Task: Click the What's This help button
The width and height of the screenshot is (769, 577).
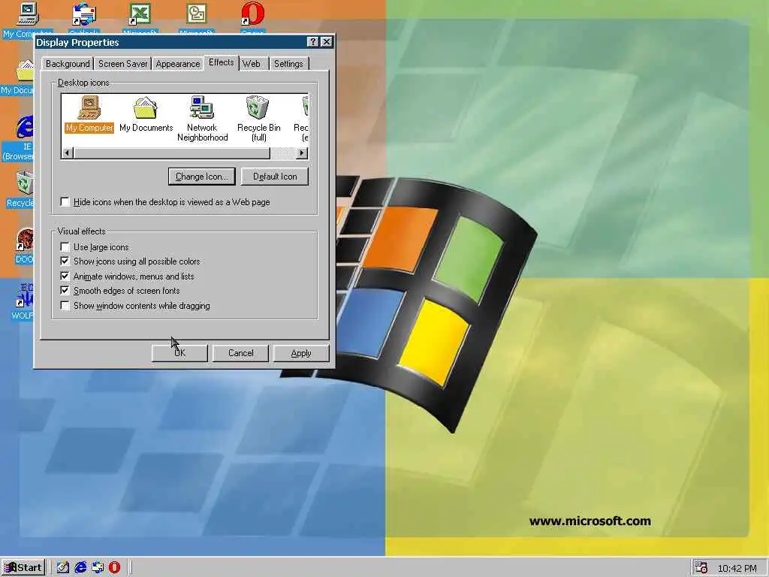Action: (313, 42)
